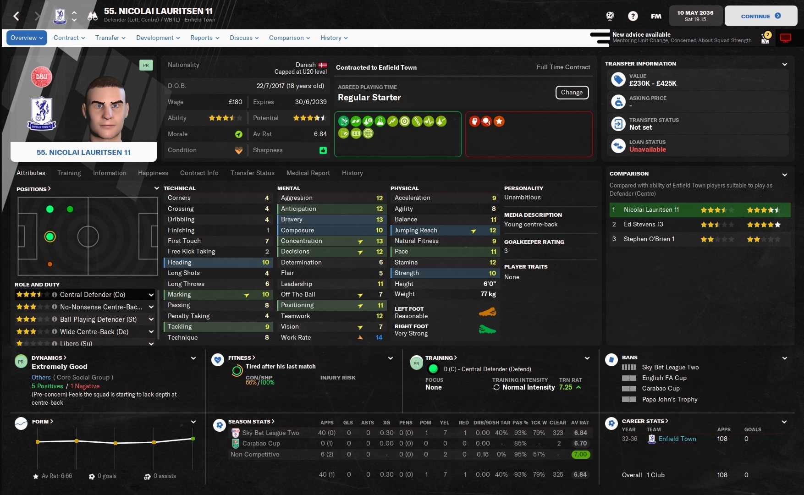The image size is (804, 495).
Task: Open the Comparison dropdown menu
Action: pos(290,38)
